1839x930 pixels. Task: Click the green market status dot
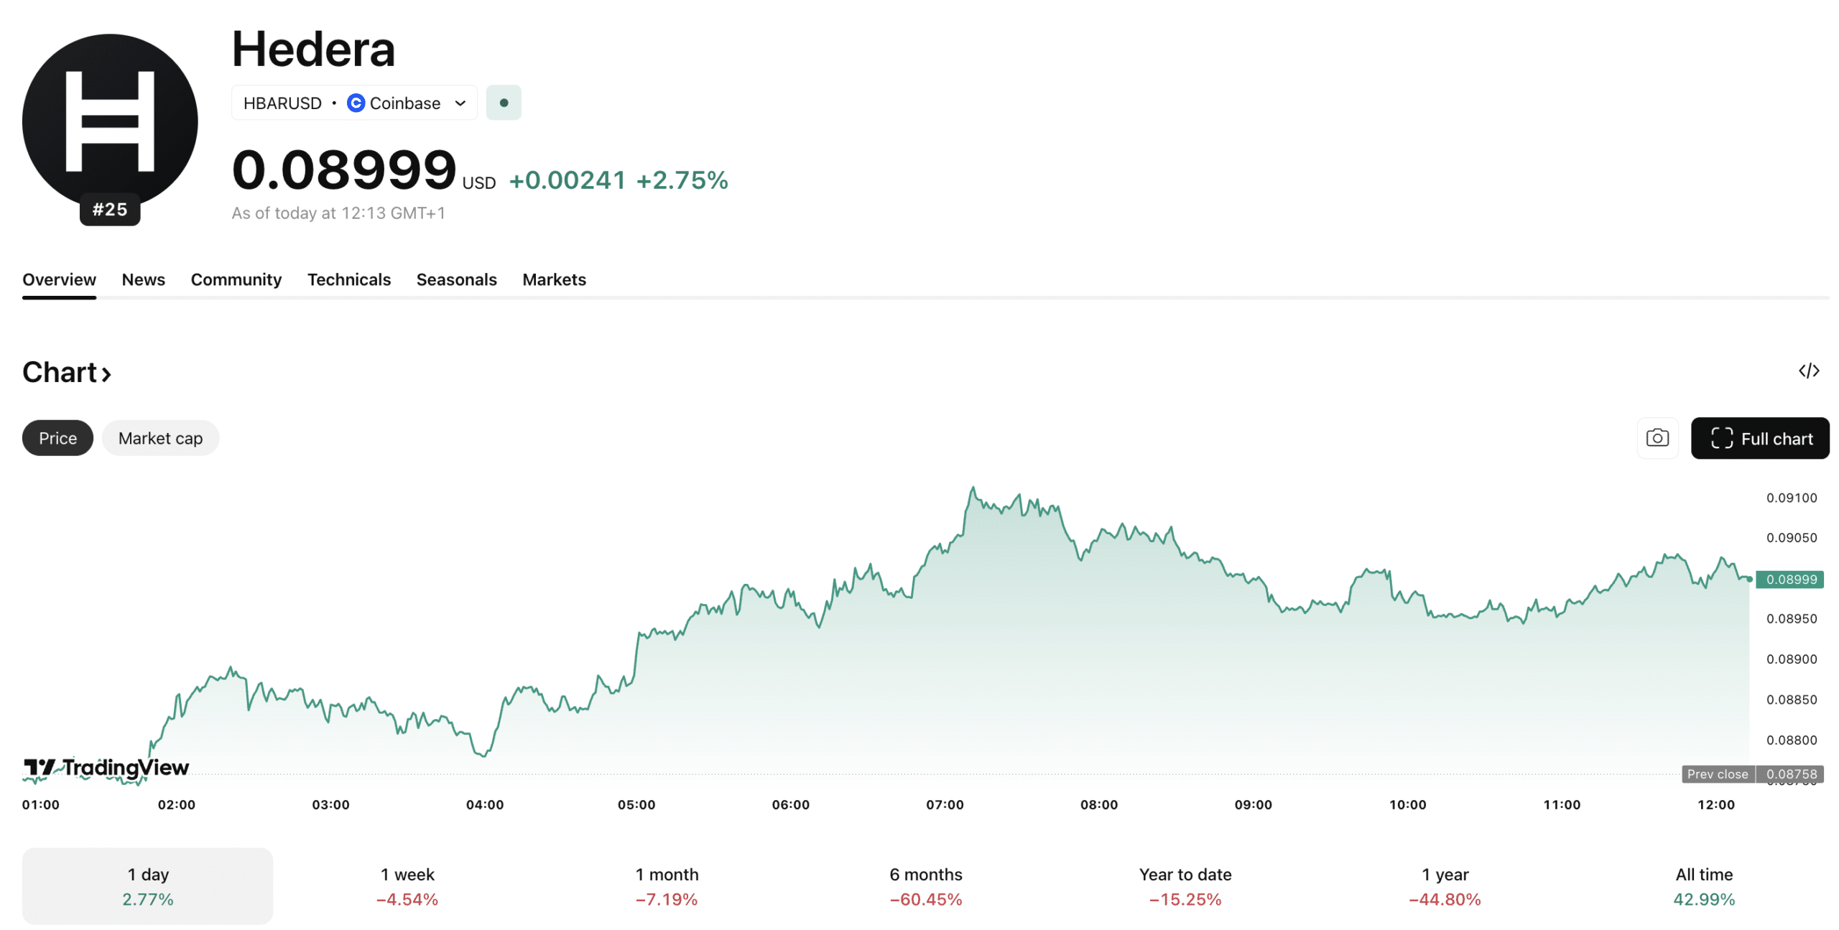[x=503, y=103]
